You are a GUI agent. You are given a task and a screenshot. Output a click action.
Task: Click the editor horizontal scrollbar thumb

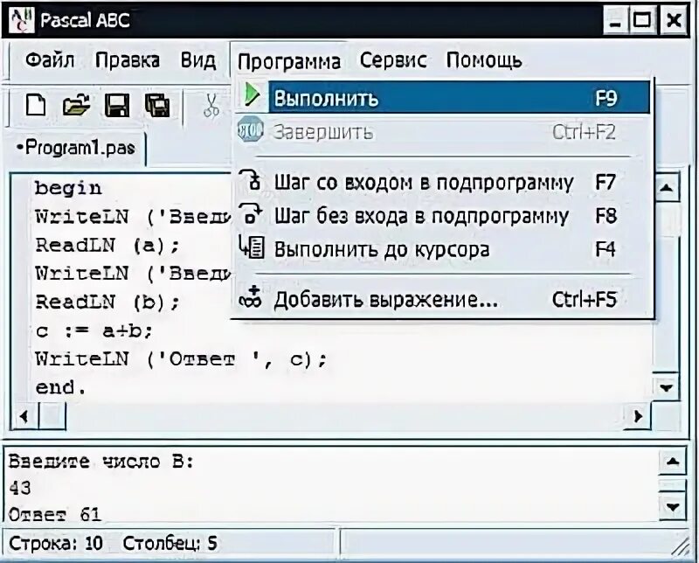tap(52, 417)
